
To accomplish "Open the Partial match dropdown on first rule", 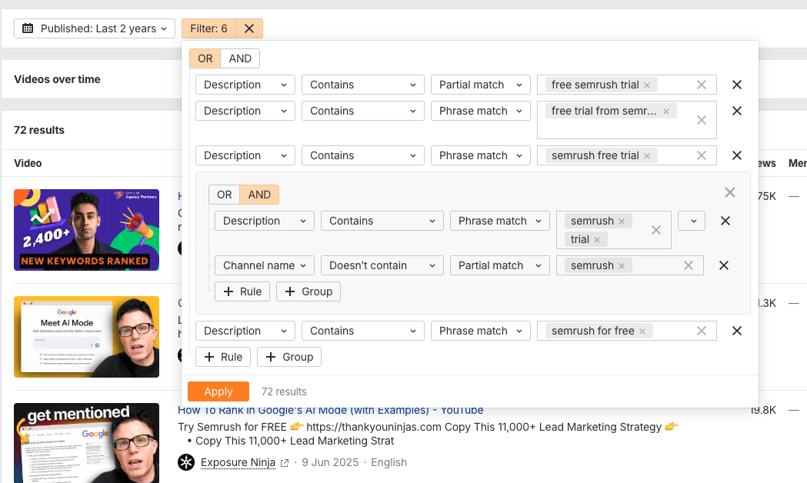I will 480,85.
